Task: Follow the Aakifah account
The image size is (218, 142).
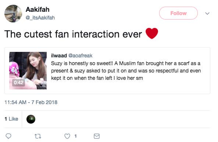Action: tap(178, 13)
